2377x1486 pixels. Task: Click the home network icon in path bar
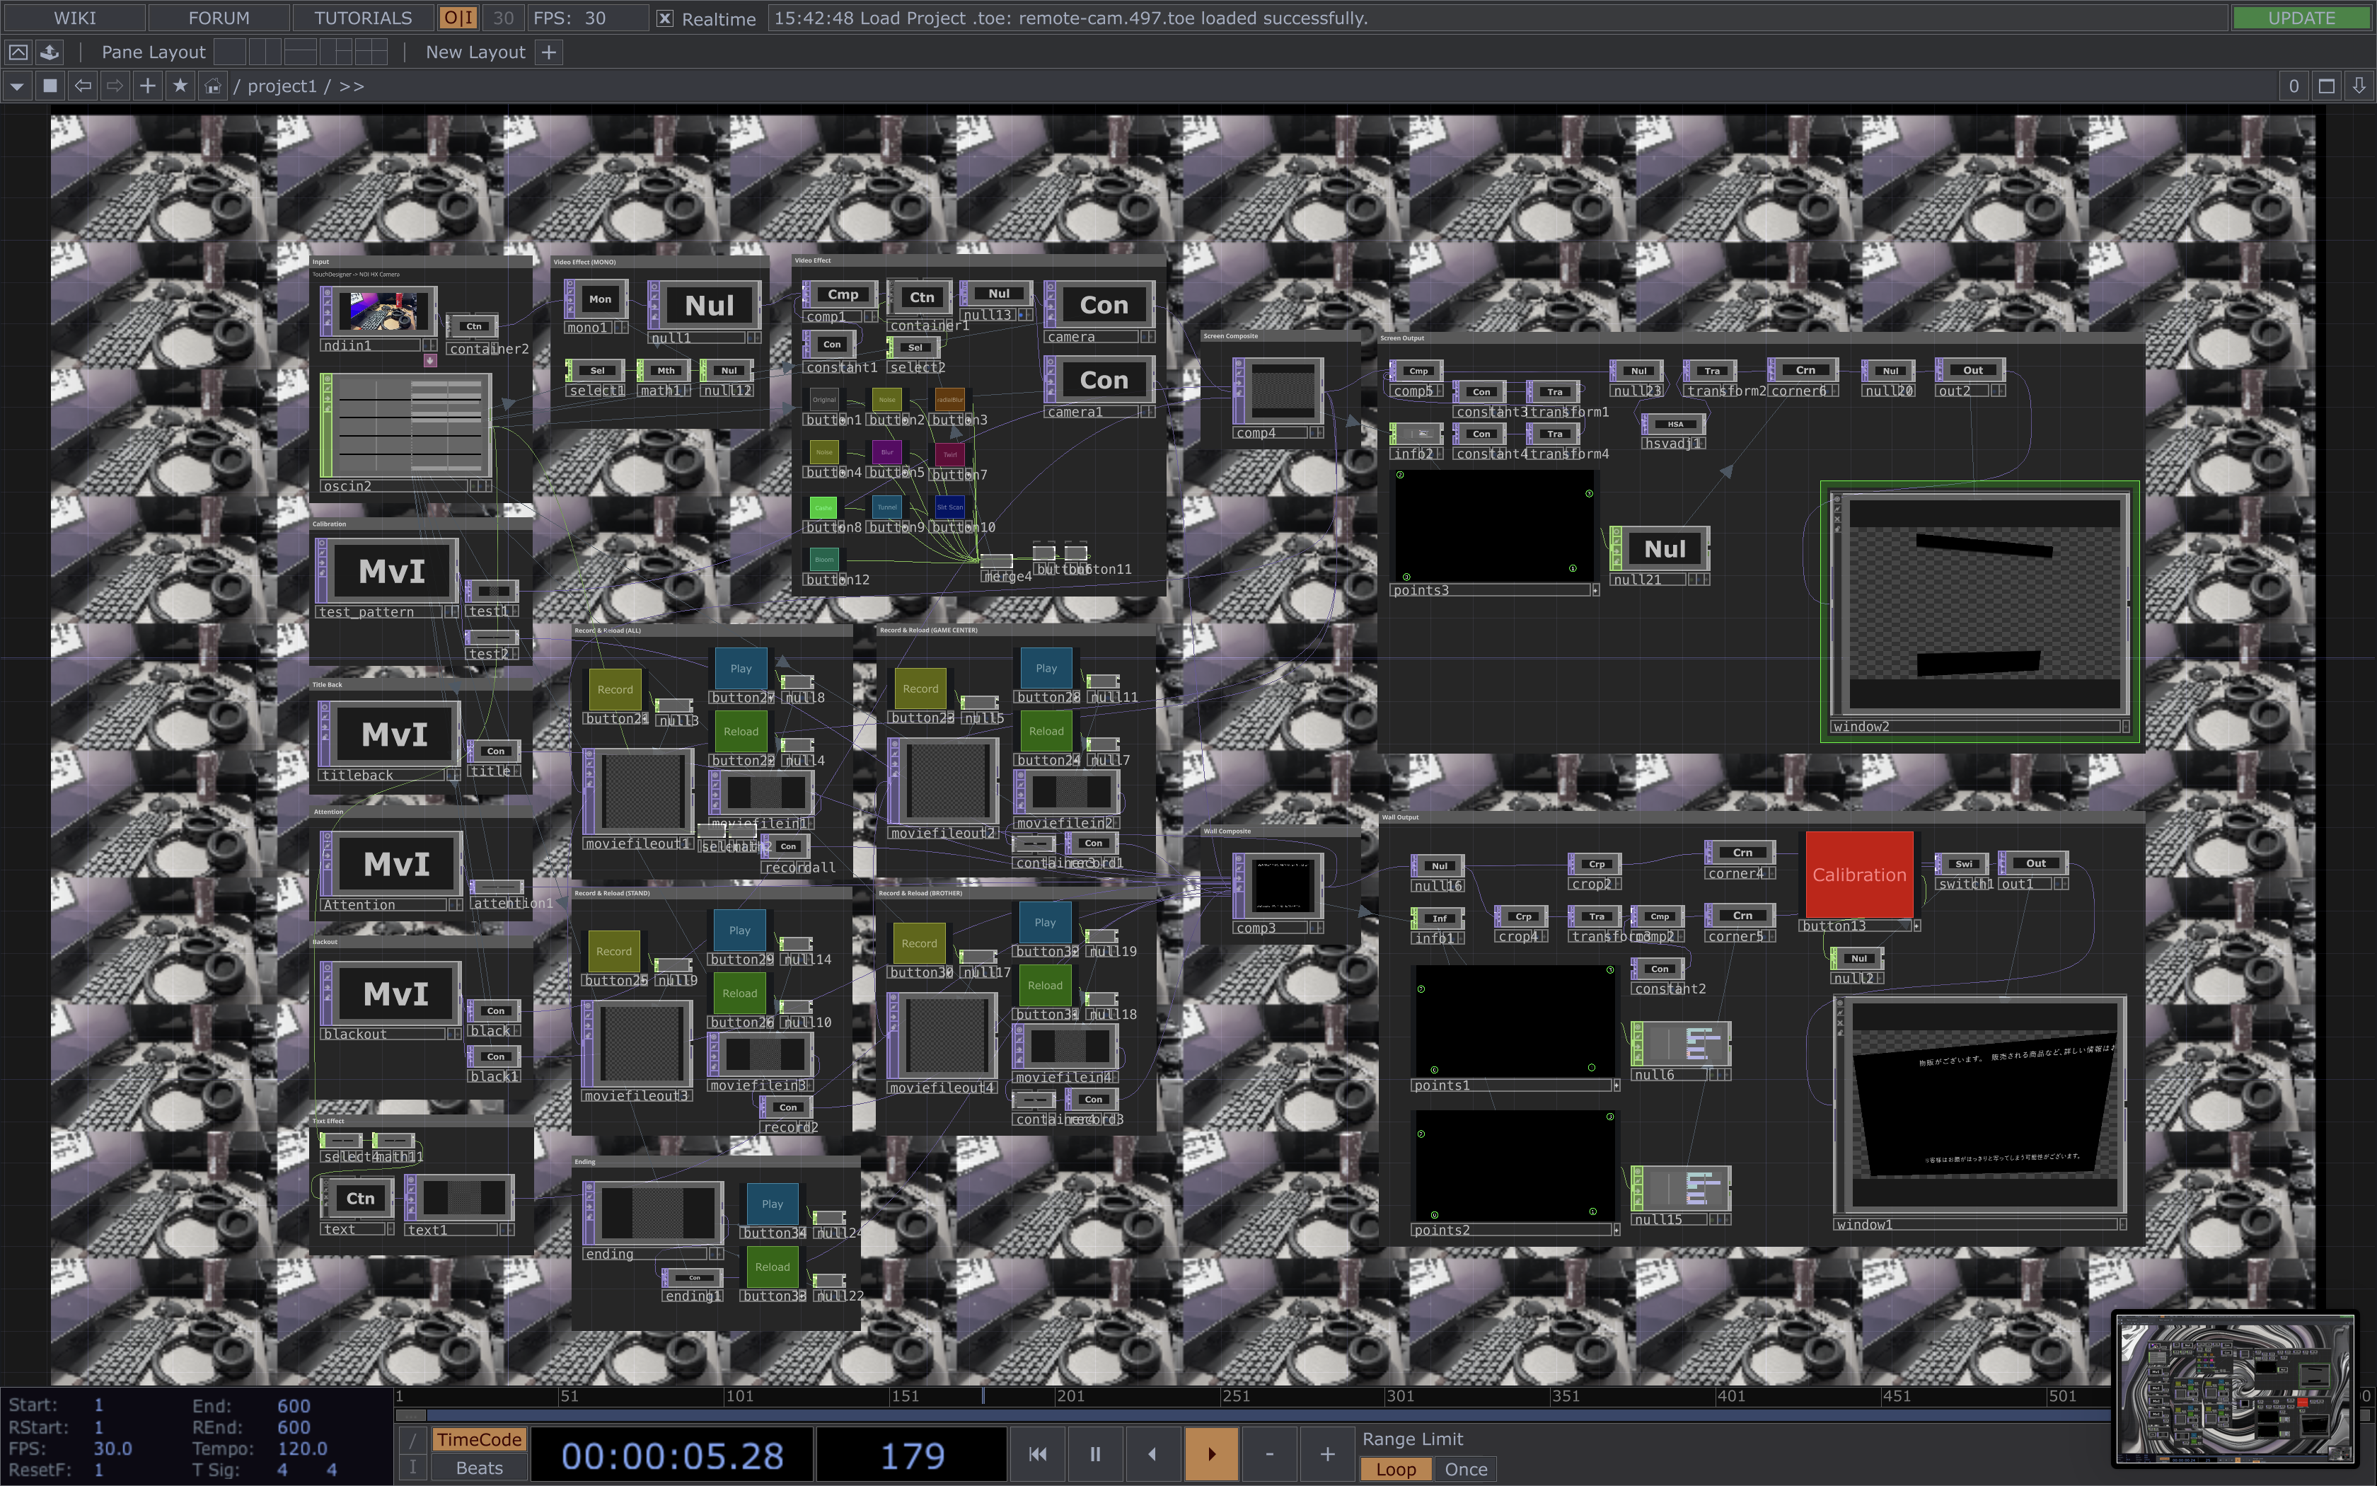click(212, 86)
